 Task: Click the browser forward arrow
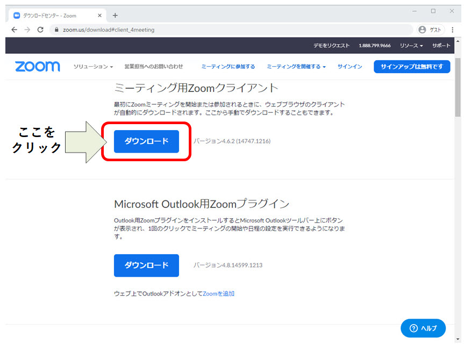point(27,30)
